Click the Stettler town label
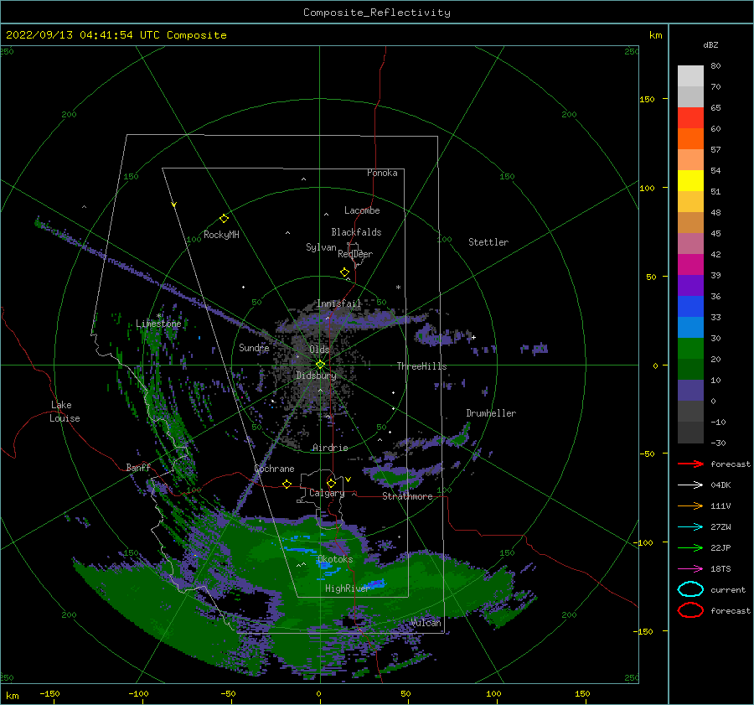This screenshot has width=754, height=705. pos(488,242)
